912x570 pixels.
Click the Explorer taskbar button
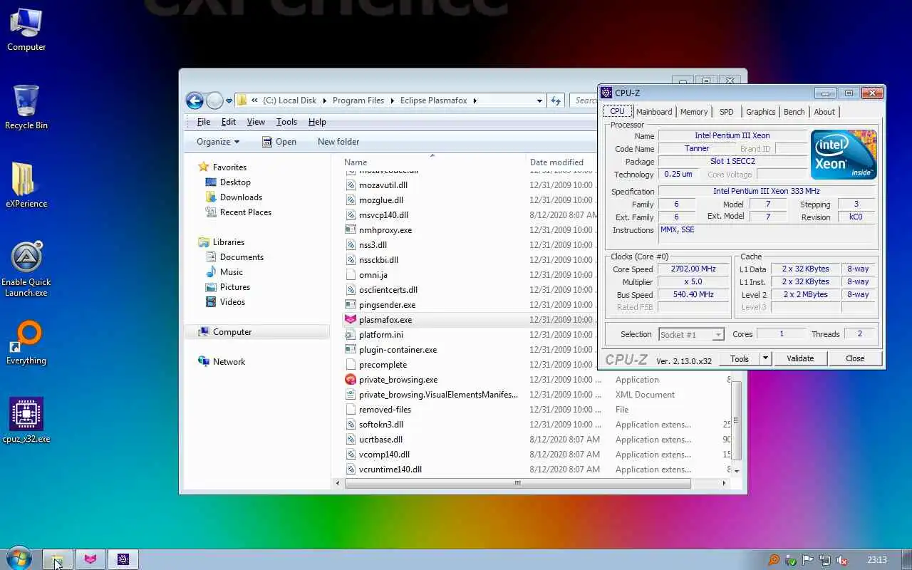click(57, 559)
